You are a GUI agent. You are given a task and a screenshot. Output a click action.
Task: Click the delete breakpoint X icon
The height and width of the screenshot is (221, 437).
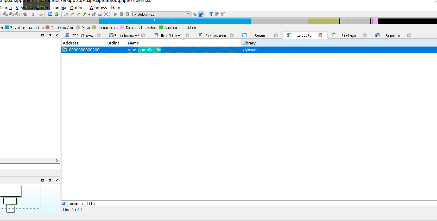coord(223,14)
